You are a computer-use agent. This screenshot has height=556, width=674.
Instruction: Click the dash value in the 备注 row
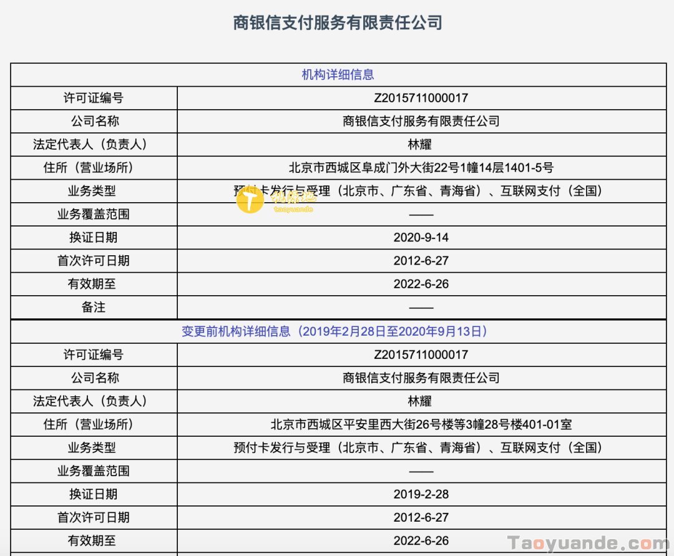[x=421, y=308]
